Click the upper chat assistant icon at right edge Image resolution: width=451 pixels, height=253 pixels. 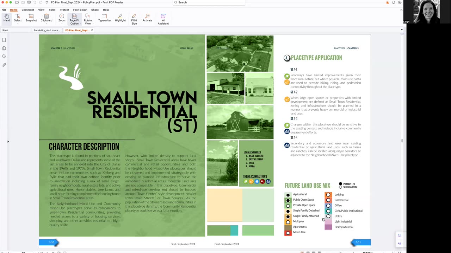click(399, 235)
